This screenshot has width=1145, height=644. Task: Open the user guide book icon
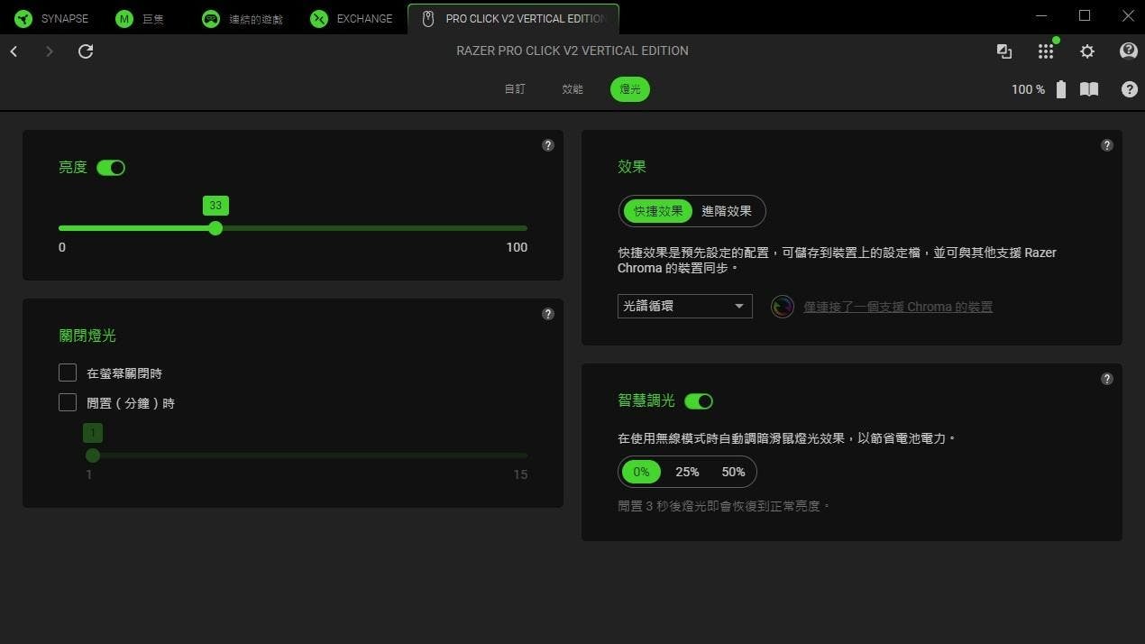[1089, 89]
